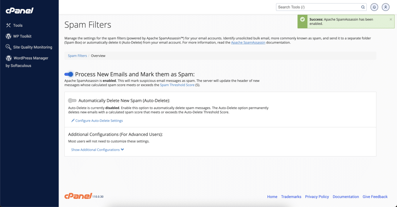Click Give Feedback in the footer
This screenshot has height=207, width=397.
pyautogui.click(x=375, y=197)
